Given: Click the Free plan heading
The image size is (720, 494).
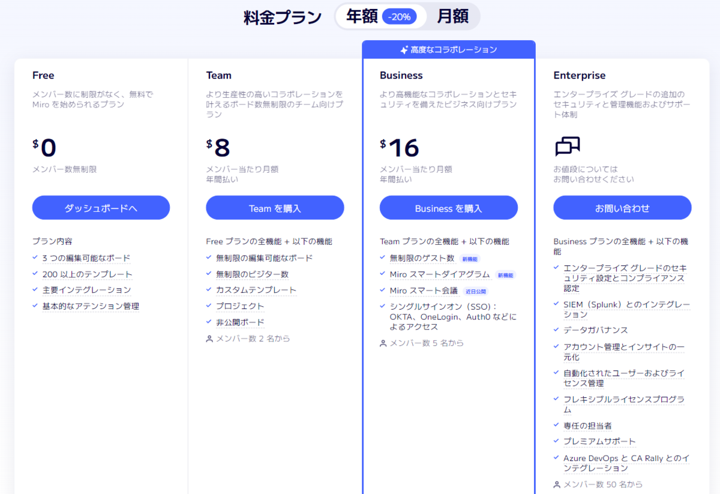Looking at the screenshot, I should pos(43,76).
